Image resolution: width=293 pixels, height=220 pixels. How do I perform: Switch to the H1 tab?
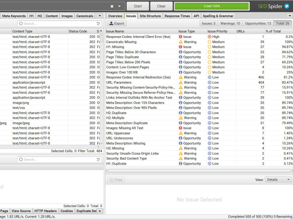click(32, 16)
